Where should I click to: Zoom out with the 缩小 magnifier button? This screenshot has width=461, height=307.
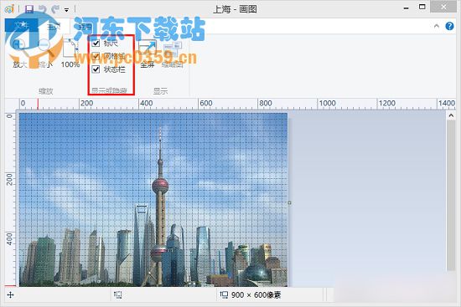tap(44, 54)
